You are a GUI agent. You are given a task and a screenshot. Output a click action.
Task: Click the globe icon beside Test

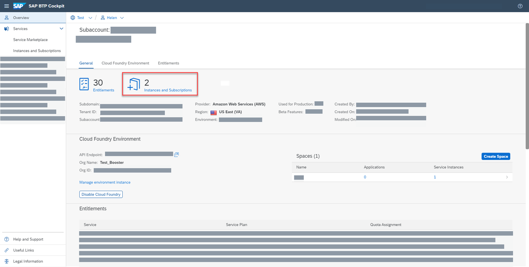(72, 18)
